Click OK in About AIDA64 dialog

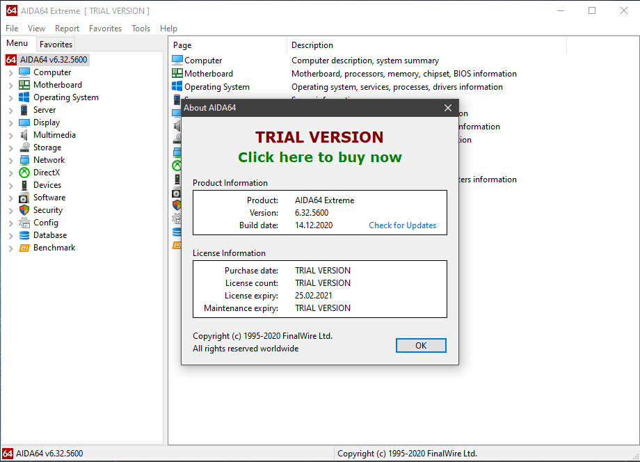click(x=421, y=346)
